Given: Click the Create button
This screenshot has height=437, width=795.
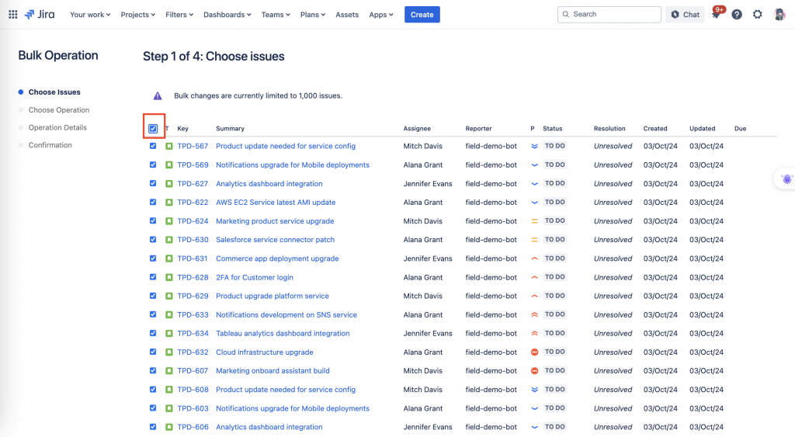Looking at the screenshot, I should 422,15.
